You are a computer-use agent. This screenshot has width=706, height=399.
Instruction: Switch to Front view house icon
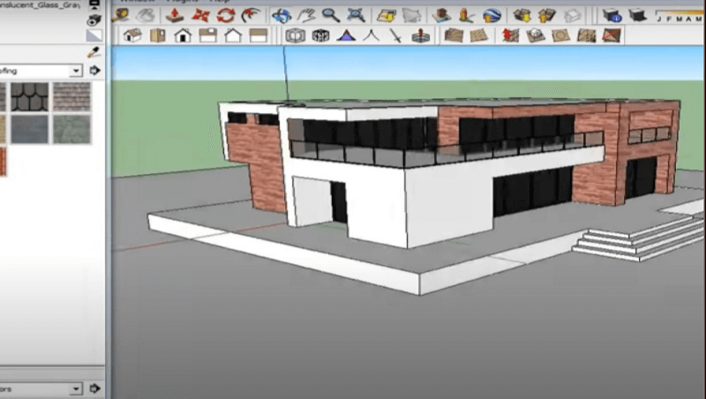pos(183,36)
